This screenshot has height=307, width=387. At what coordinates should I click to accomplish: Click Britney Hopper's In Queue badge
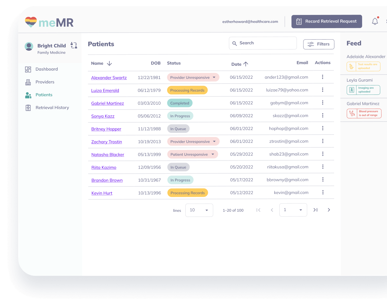point(178,129)
